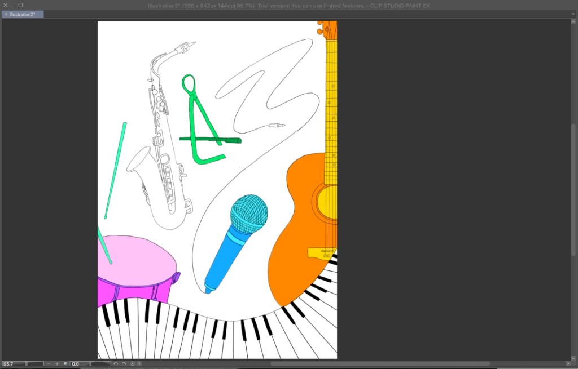Maximize the Clip Studio Paint window
Screen dimensions: 578x369
tap(21, 5)
